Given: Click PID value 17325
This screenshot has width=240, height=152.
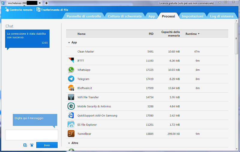Looking at the screenshot, I should pyautogui.click(x=150, y=70).
